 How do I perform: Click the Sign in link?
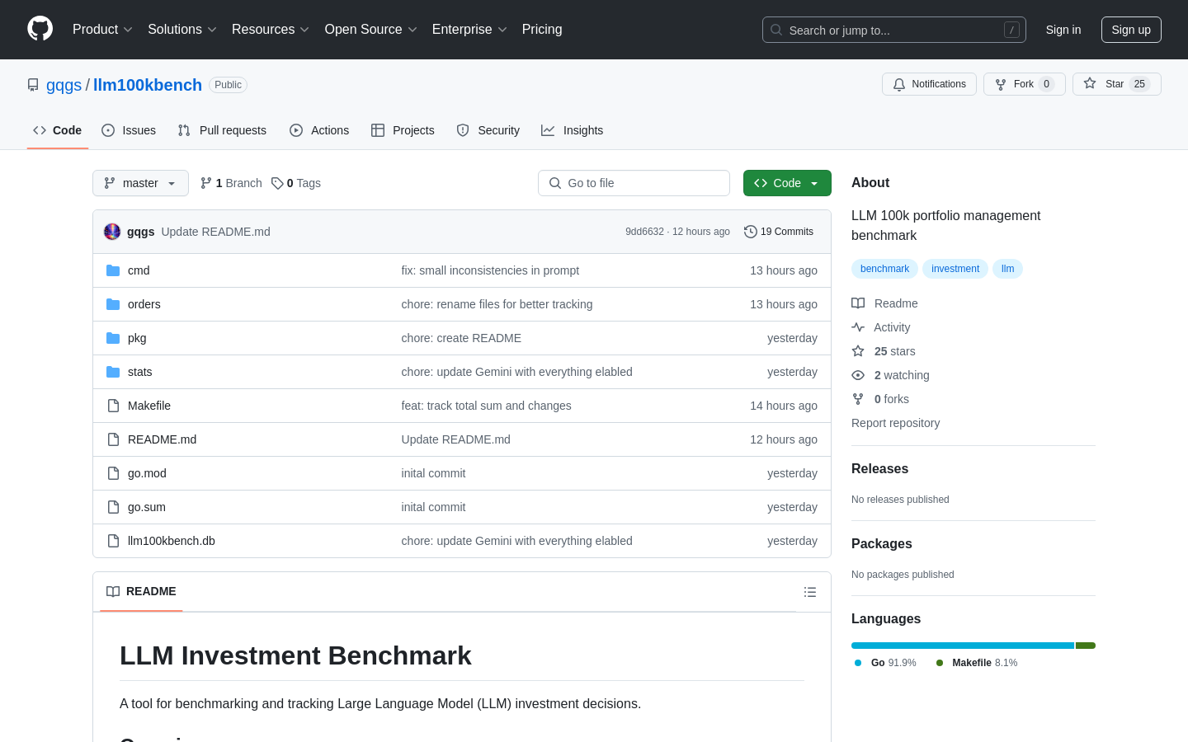click(1063, 30)
